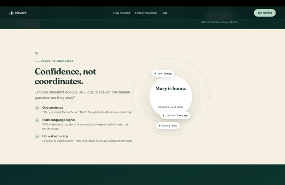Viewport: 285px width, 185px height.
Task: Click the paragraph about decoding GPS logs
Action: click(82, 95)
